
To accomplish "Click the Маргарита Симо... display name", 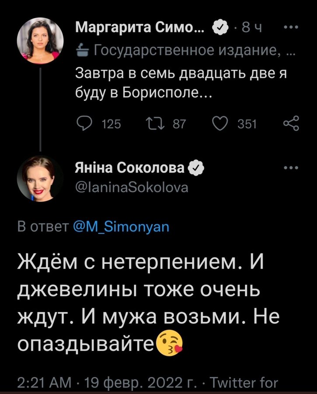I will 140,29.
